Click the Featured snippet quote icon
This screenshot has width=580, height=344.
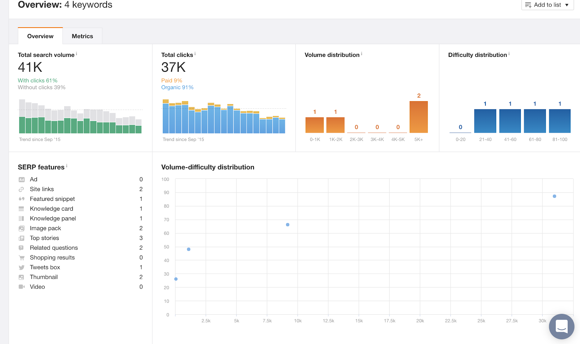pos(21,199)
